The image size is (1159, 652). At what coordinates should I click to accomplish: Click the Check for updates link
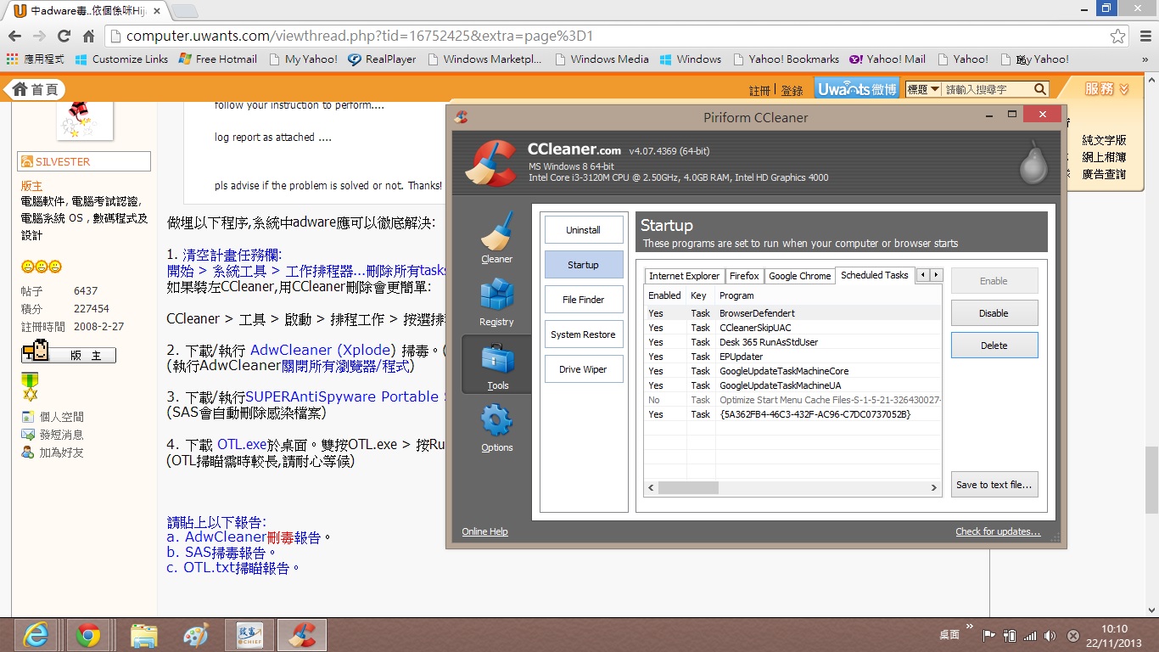click(x=998, y=531)
